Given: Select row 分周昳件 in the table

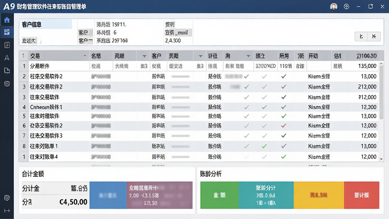Looking at the screenshot, I should pos(199,66).
